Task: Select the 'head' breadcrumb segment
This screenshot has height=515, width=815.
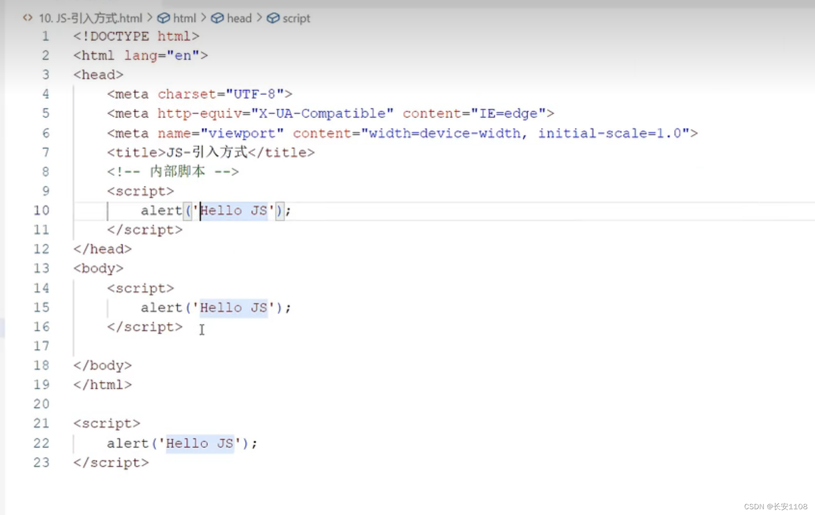Action: (x=239, y=18)
